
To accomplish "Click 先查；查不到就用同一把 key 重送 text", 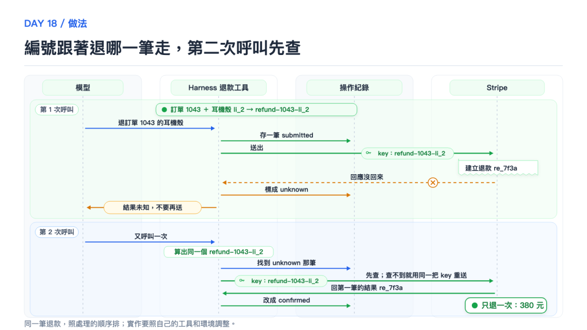I will click(x=416, y=276).
